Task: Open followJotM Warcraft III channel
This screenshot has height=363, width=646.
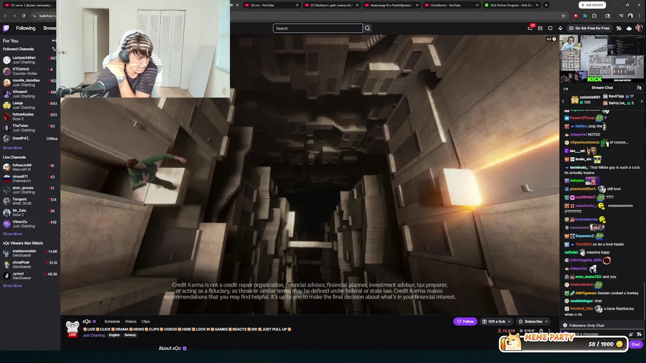Action: pos(30,167)
